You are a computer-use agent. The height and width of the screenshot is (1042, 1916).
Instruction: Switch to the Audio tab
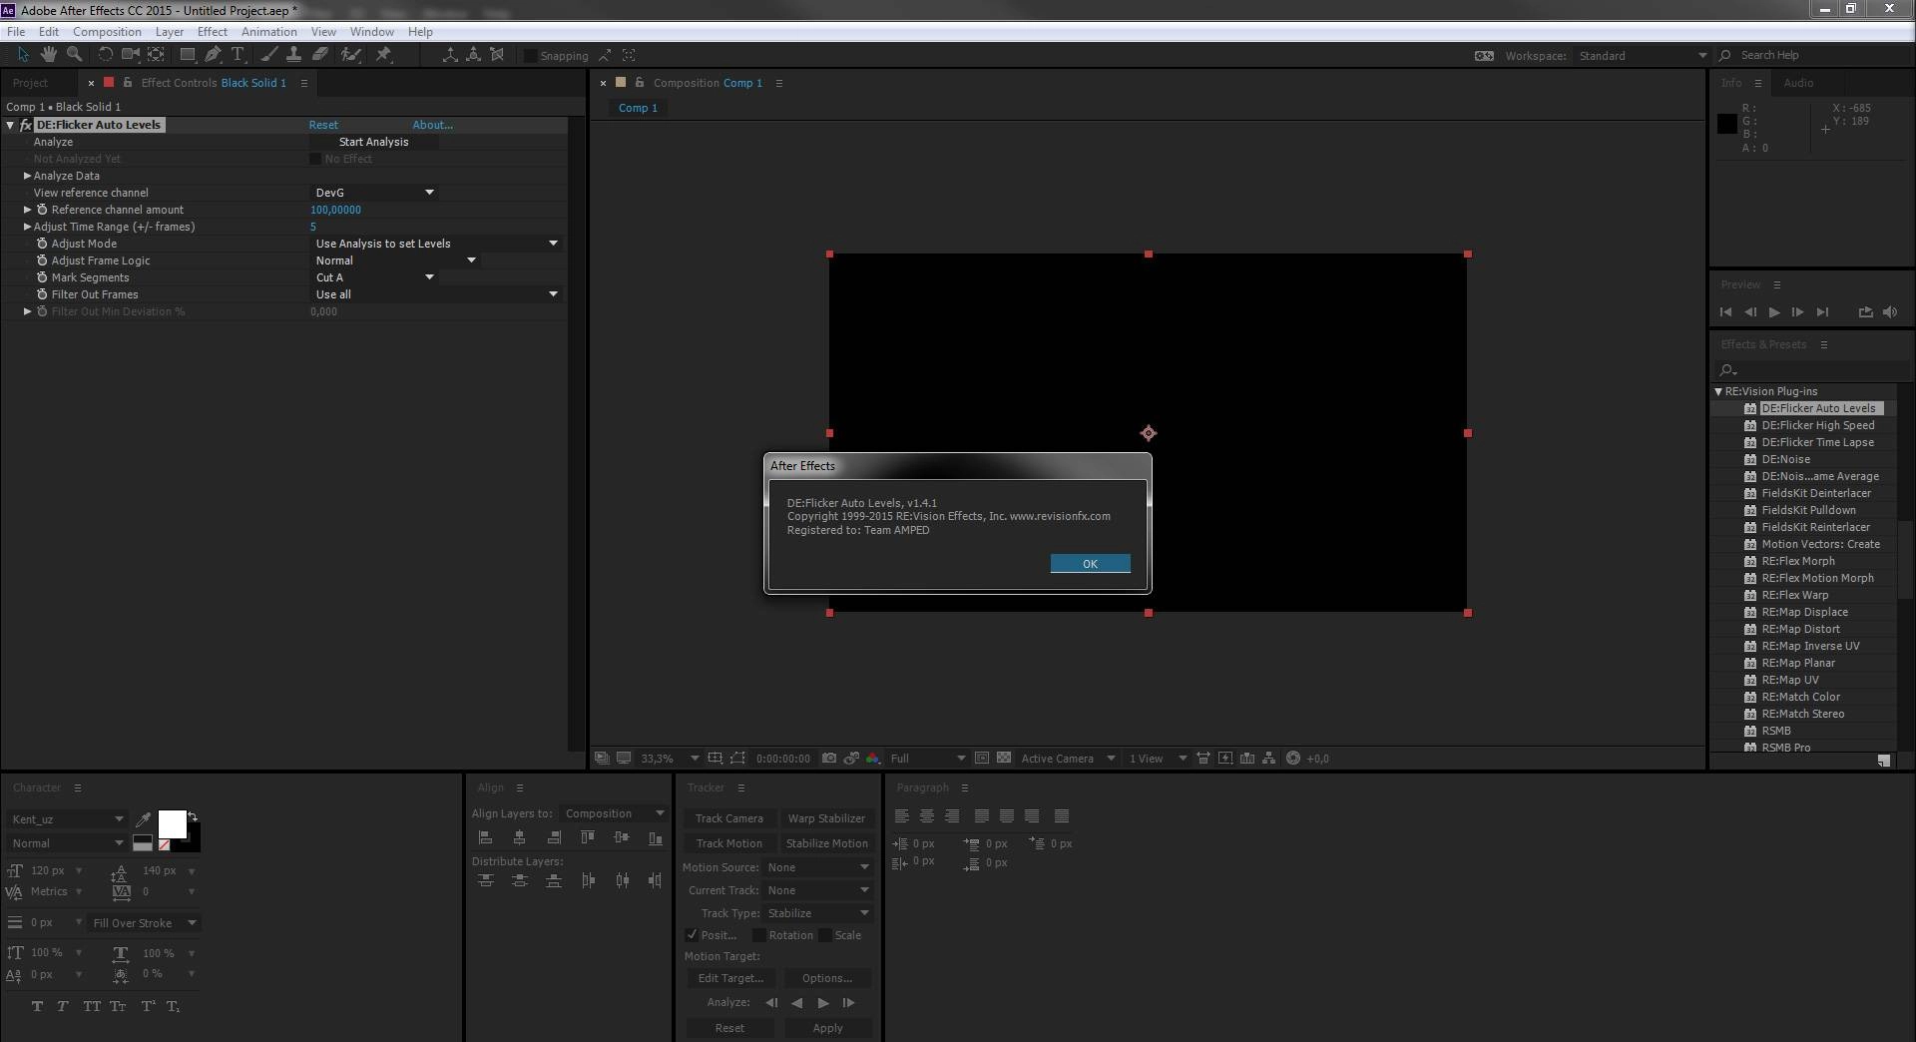click(1798, 83)
